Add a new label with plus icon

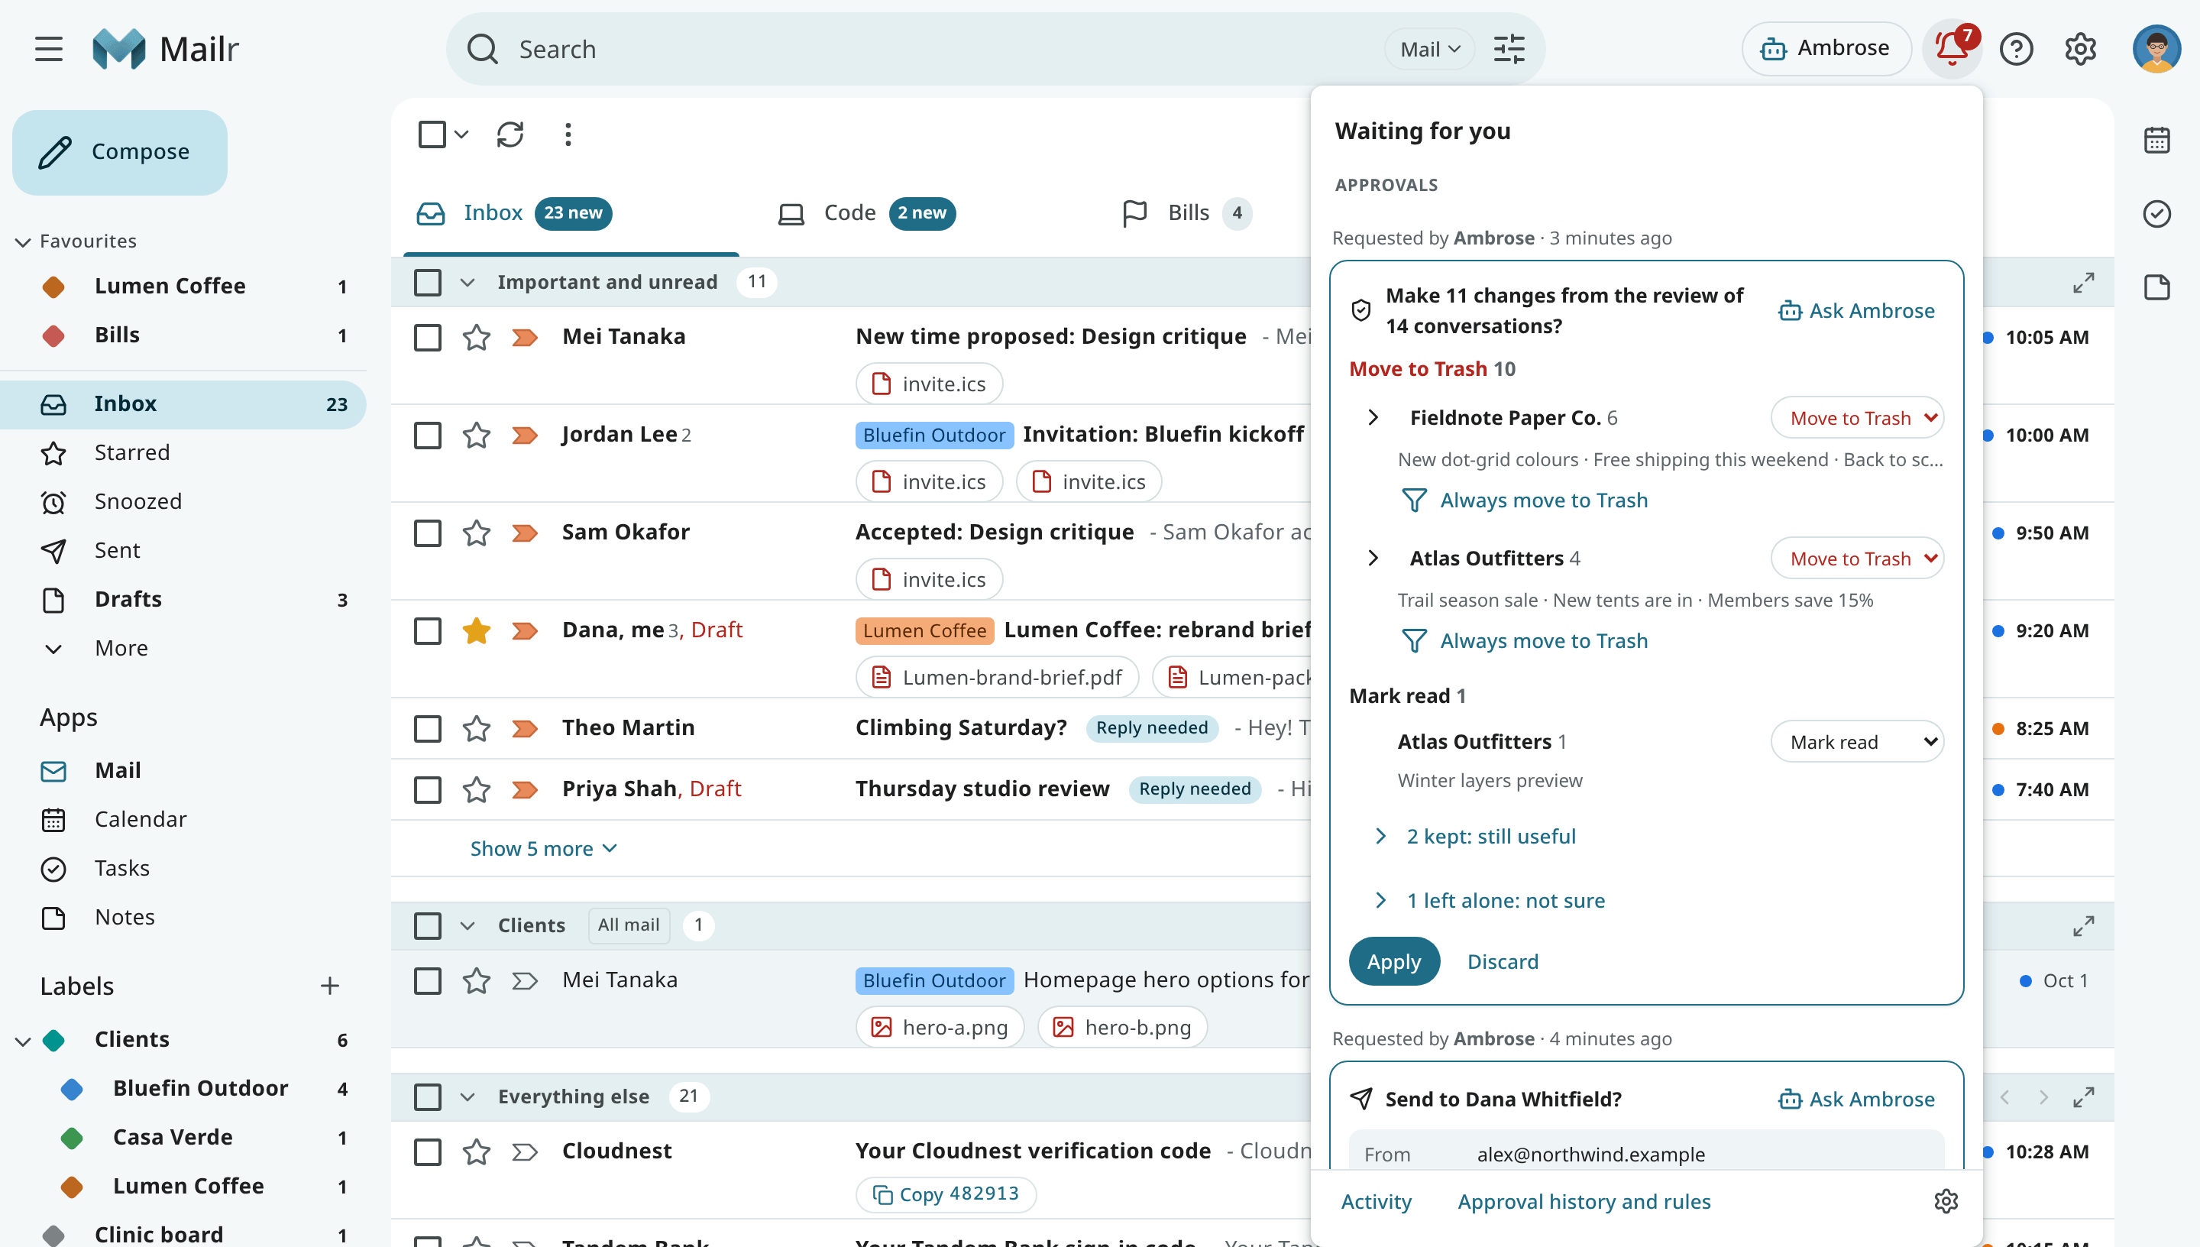tap(329, 986)
